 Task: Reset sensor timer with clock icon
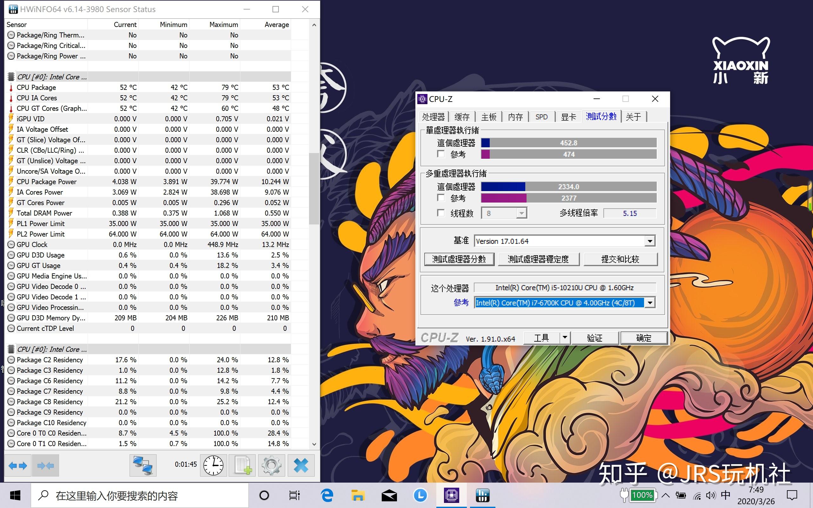pos(213,466)
